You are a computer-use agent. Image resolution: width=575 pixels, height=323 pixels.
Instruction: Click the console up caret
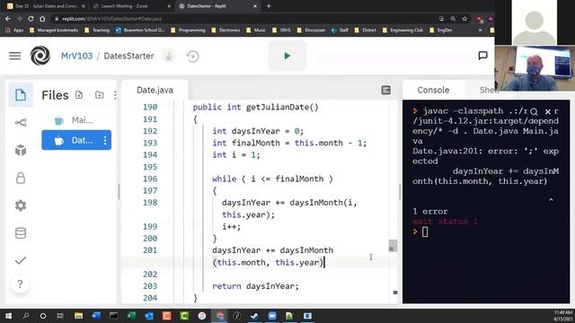click(x=551, y=200)
